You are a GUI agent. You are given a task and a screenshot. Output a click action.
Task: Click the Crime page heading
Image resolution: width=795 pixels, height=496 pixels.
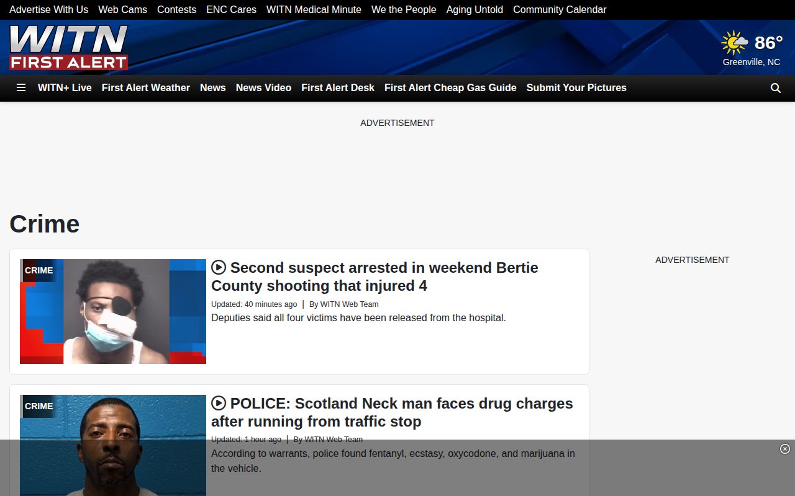point(45,224)
